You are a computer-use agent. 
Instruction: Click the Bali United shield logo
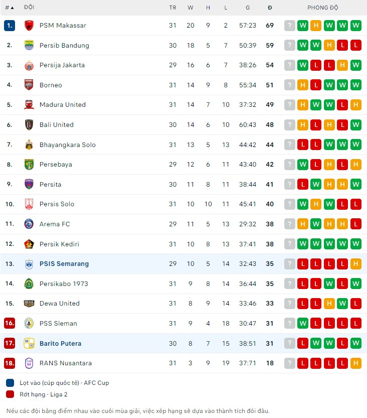click(29, 125)
